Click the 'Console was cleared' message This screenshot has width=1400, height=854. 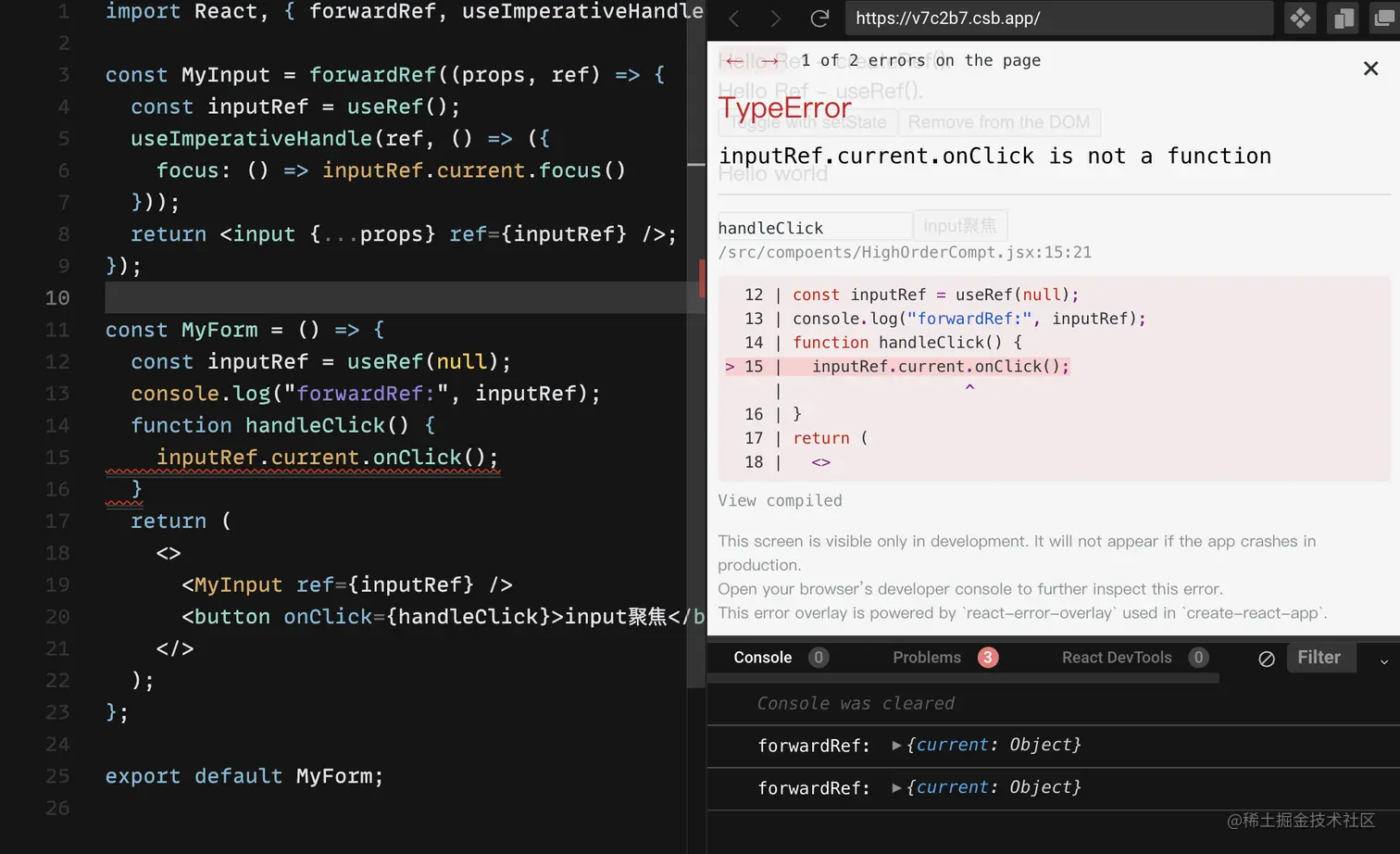click(856, 703)
